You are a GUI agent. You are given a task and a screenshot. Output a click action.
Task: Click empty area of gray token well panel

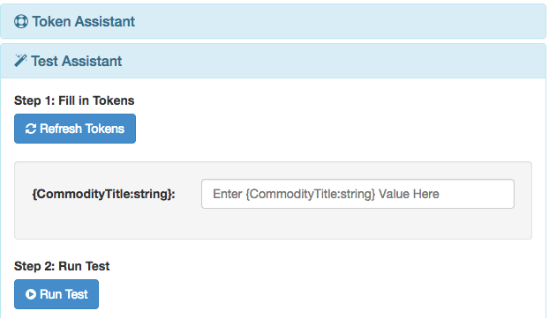(x=273, y=225)
